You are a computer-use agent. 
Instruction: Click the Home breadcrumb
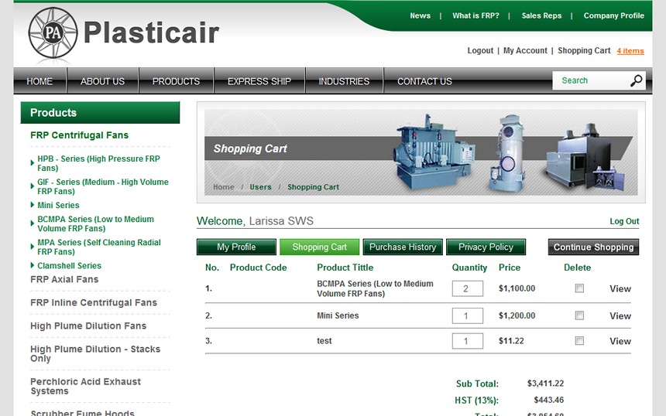223,187
